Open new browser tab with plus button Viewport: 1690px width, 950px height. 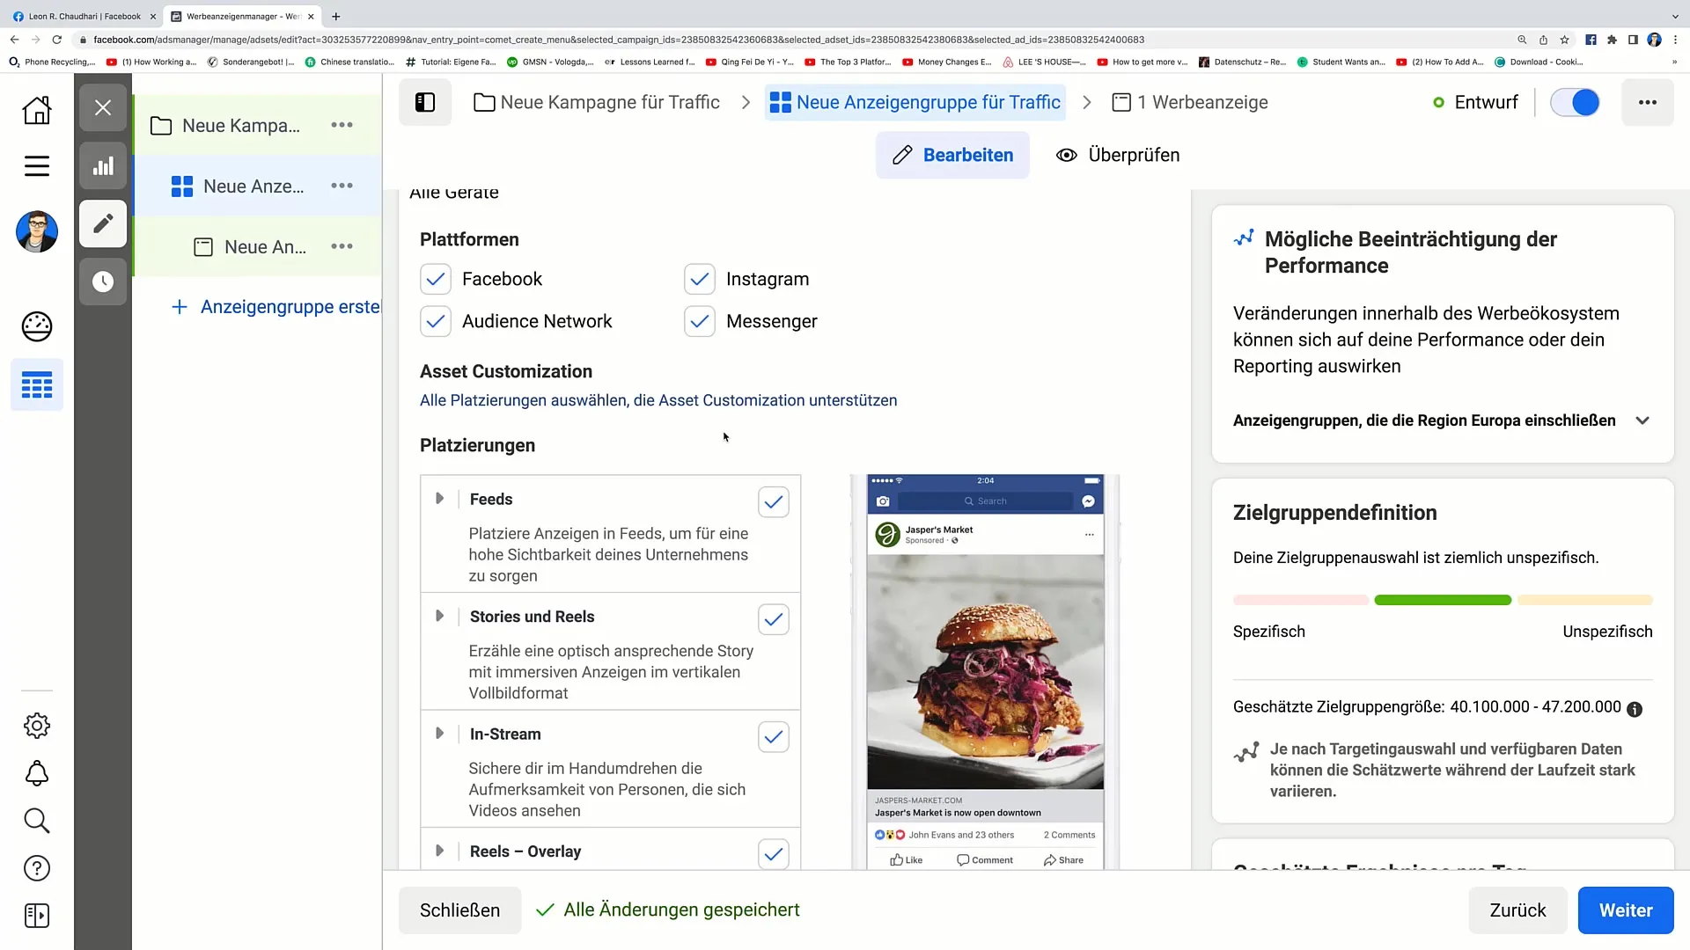pos(335,16)
